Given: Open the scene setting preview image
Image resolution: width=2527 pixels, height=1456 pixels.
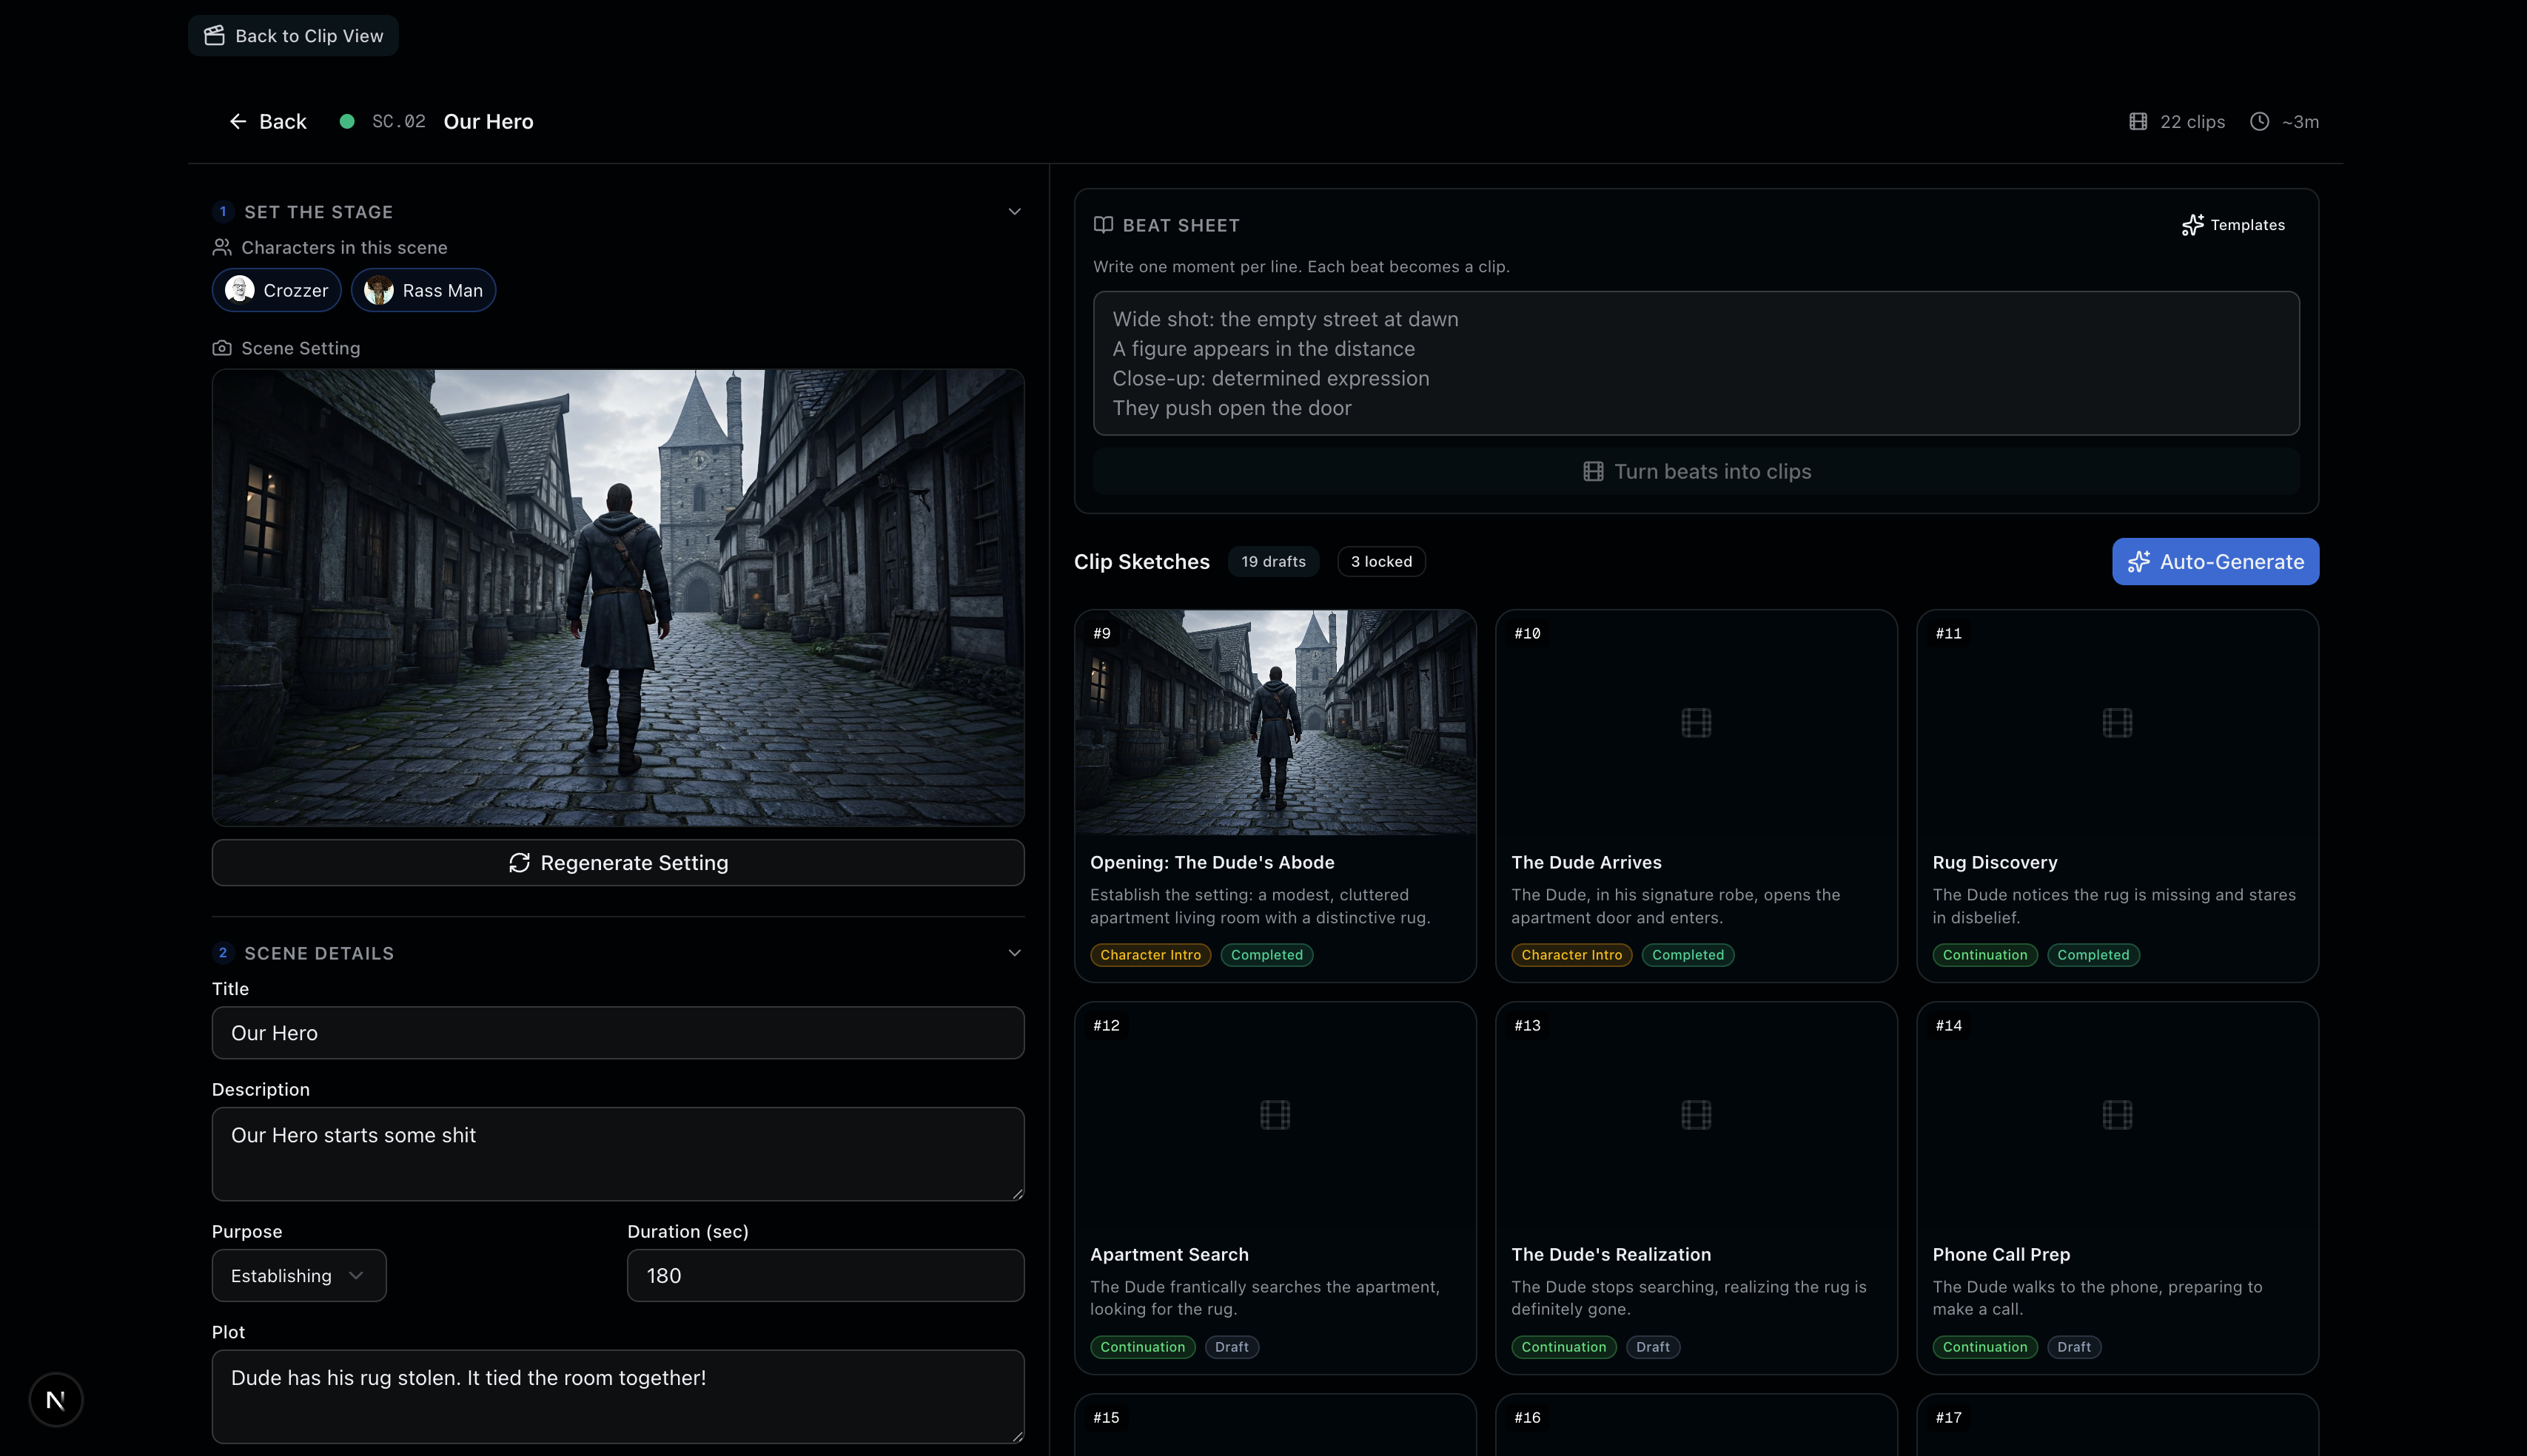Looking at the screenshot, I should click(x=618, y=598).
